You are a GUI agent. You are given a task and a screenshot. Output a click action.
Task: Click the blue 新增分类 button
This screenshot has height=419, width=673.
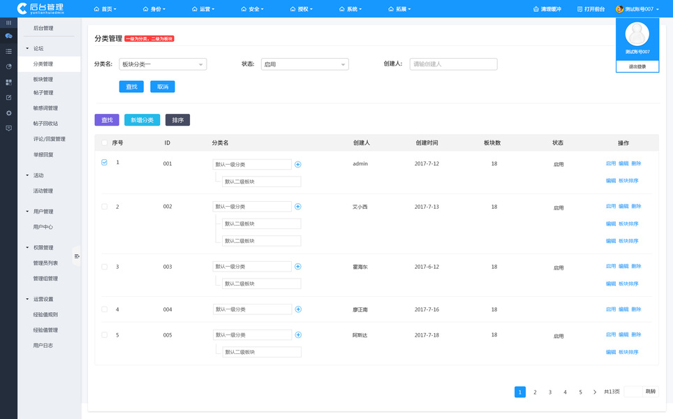pyautogui.click(x=142, y=120)
